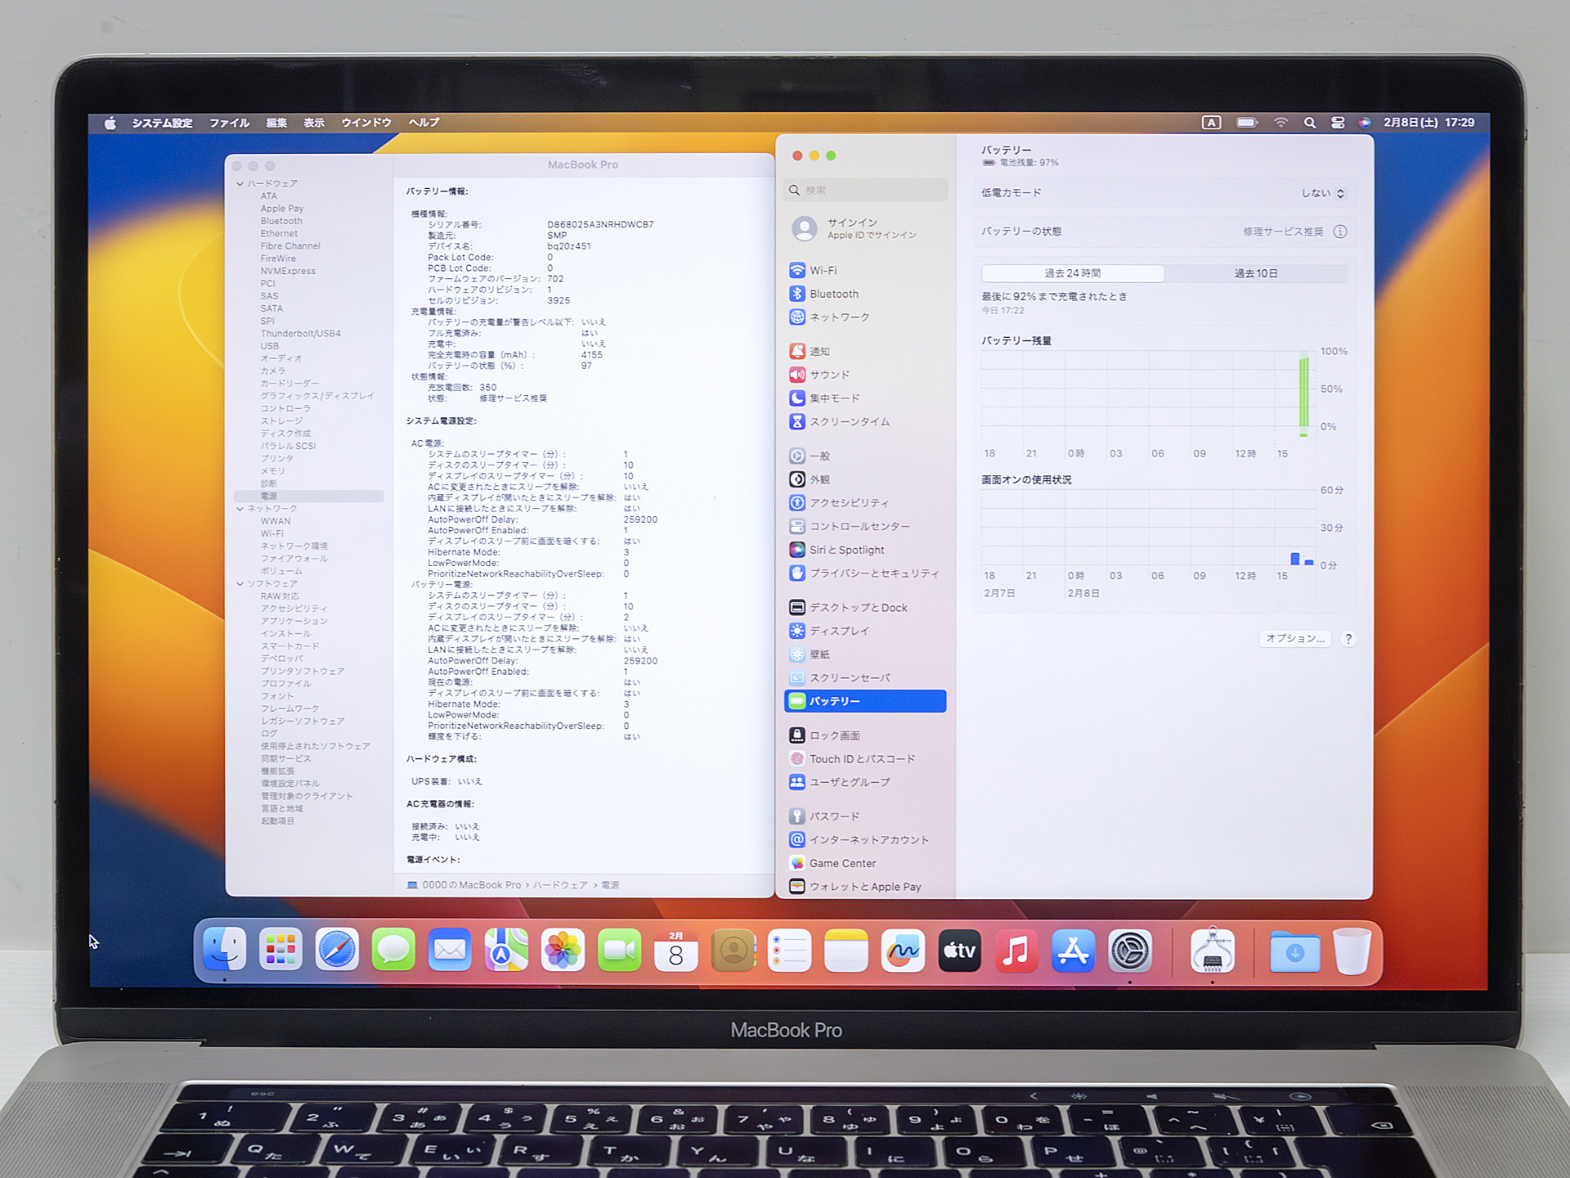
Task: Open the ヘルプ menu
Action: pyautogui.click(x=424, y=123)
